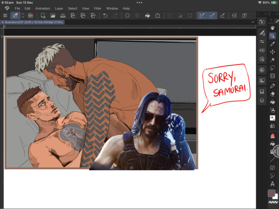Select the Illustration205 canvas tab
Screen dimensions: 279x209
pos(33,22)
